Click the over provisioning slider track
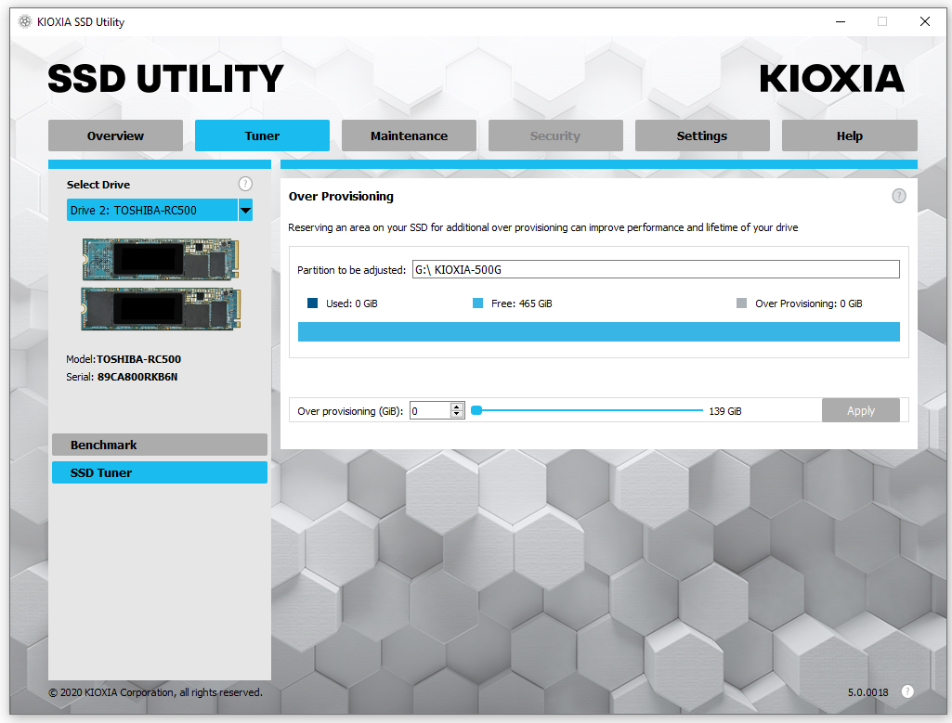 588,410
